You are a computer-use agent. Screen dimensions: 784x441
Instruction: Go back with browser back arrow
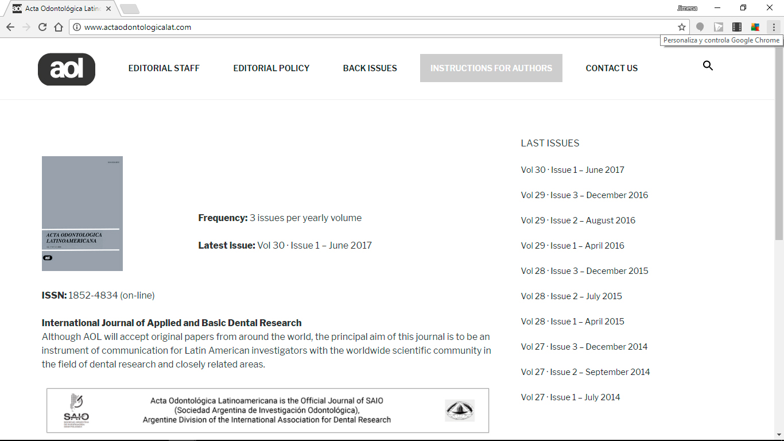point(10,27)
